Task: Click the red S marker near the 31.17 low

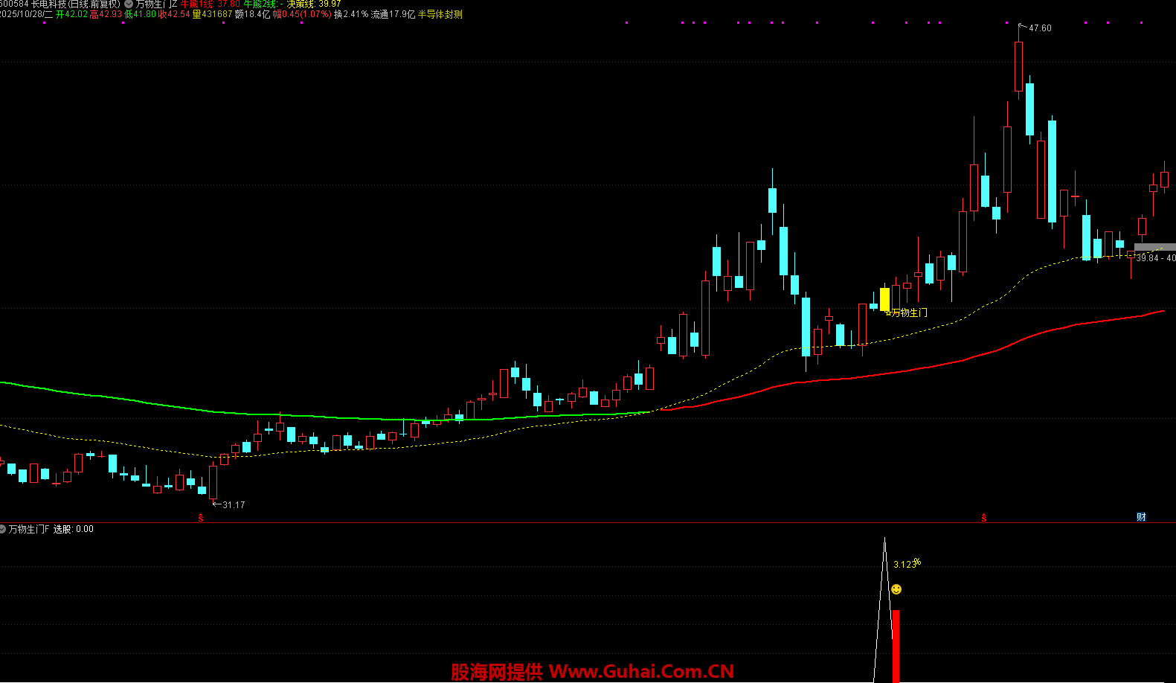Action: [201, 518]
